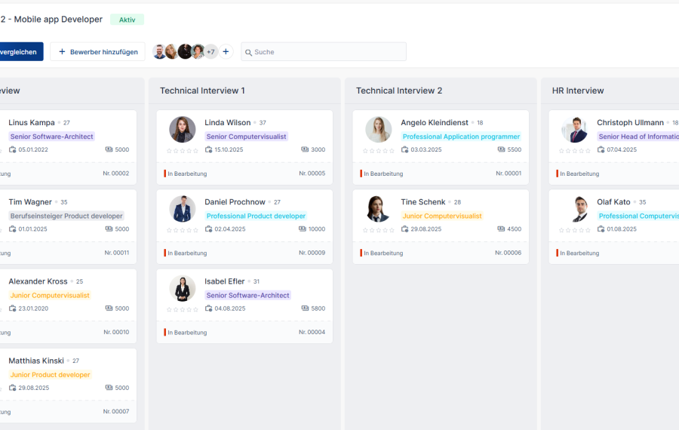Open the applicant name Angelo Kleindienst
Viewport: 679px width, 430px height.
coord(435,122)
